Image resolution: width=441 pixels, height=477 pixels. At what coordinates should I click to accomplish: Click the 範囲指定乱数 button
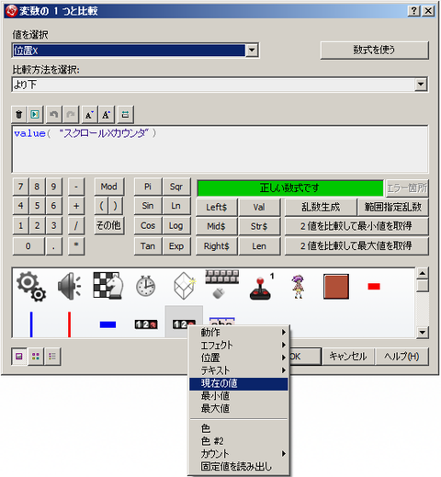click(x=393, y=208)
